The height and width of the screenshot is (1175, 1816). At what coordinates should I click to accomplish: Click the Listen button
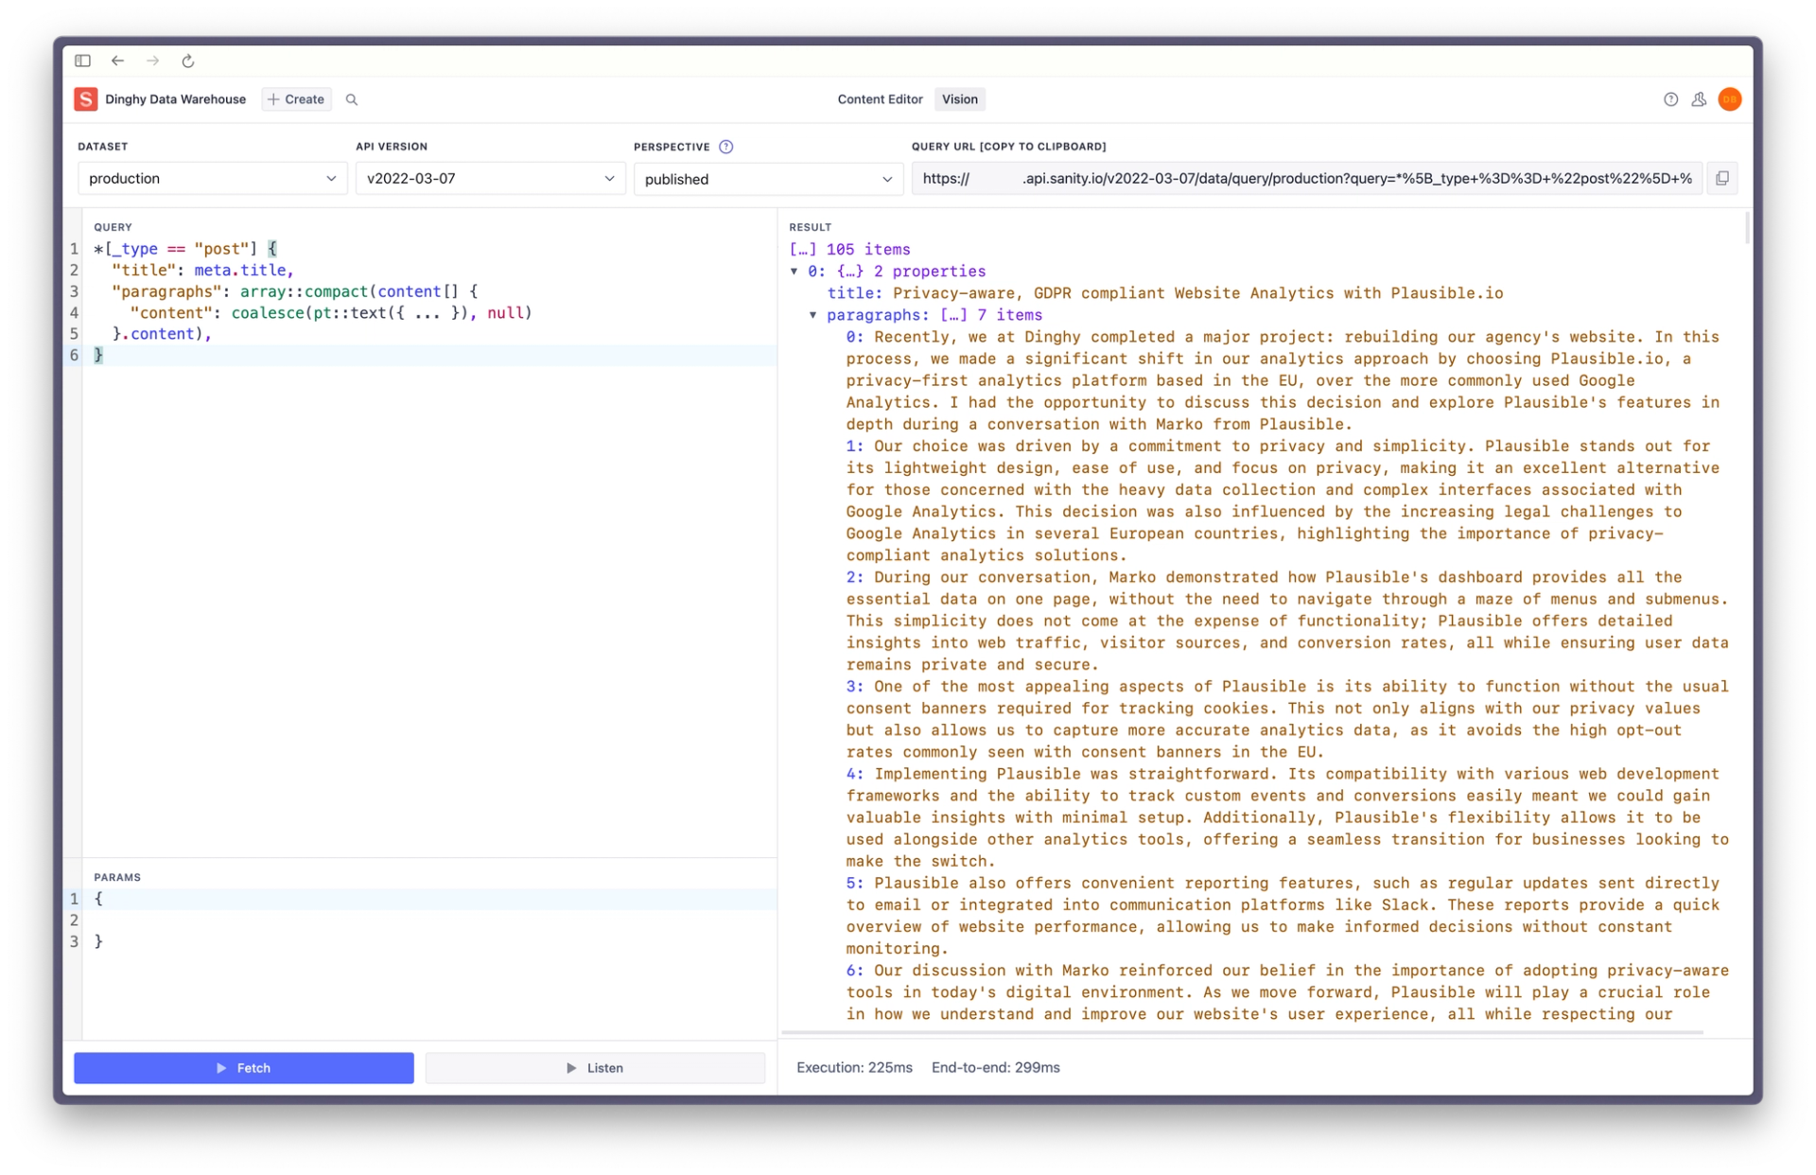coord(595,1067)
